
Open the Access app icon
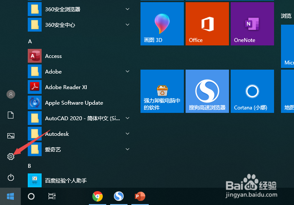click(x=35, y=56)
